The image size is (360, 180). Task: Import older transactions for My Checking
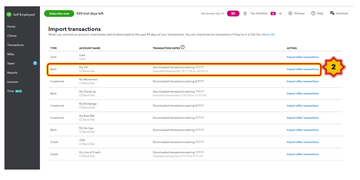302,93
